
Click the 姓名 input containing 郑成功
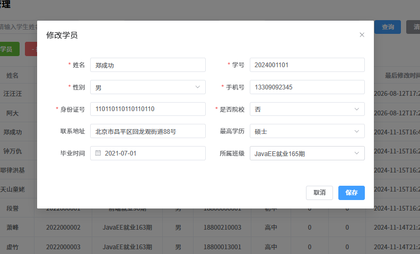click(x=148, y=65)
